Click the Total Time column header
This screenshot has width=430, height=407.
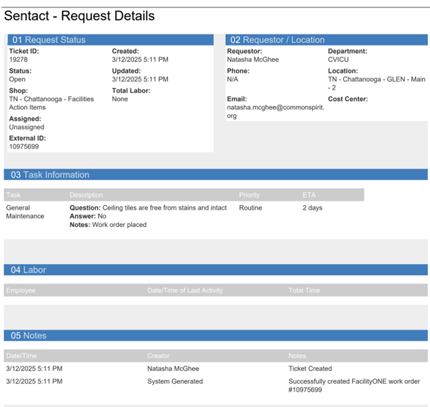tap(304, 290)
